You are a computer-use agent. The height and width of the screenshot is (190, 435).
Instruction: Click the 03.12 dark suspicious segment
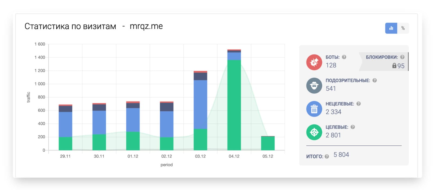tap(200, 76)
